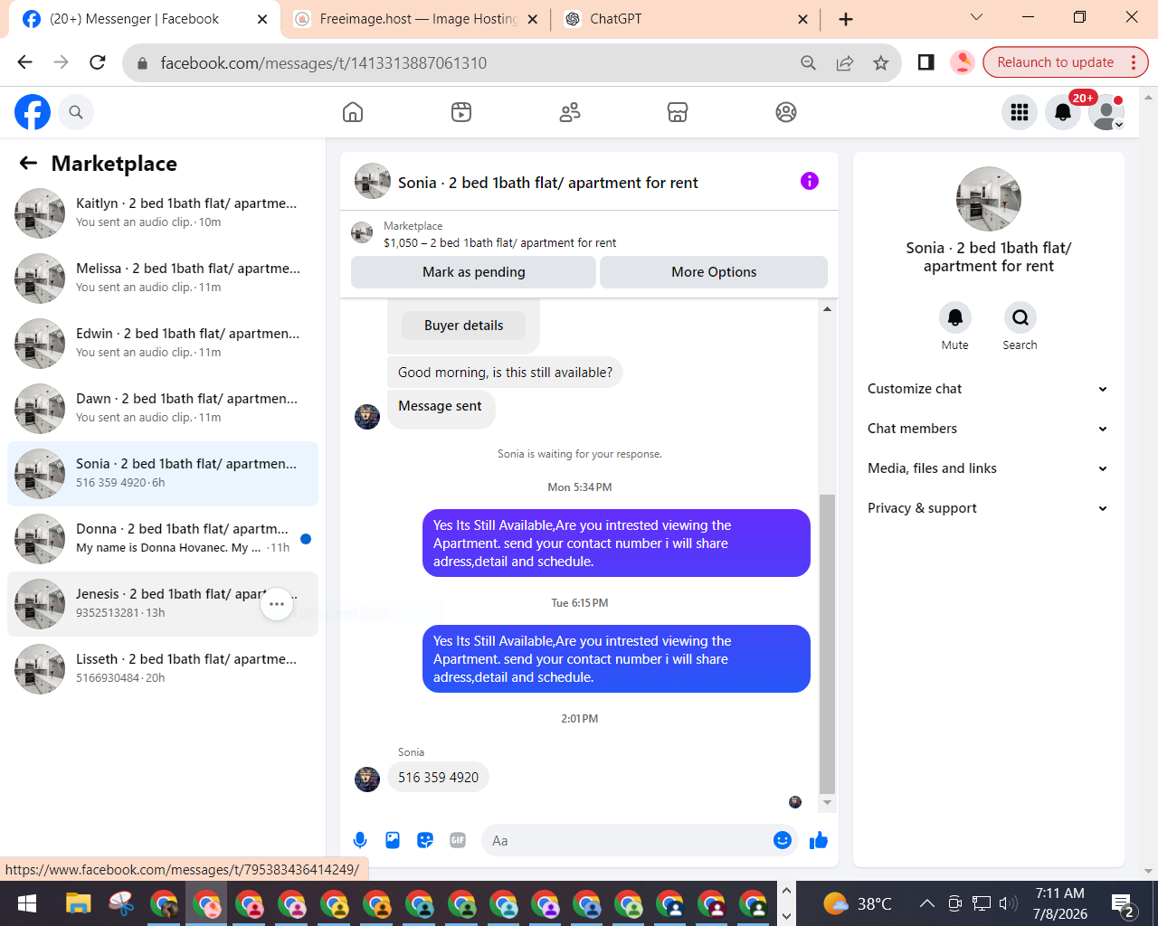The image size is (1158, 926).
Task: Send a voice clip with microphone icon
Action: [360, 840]
